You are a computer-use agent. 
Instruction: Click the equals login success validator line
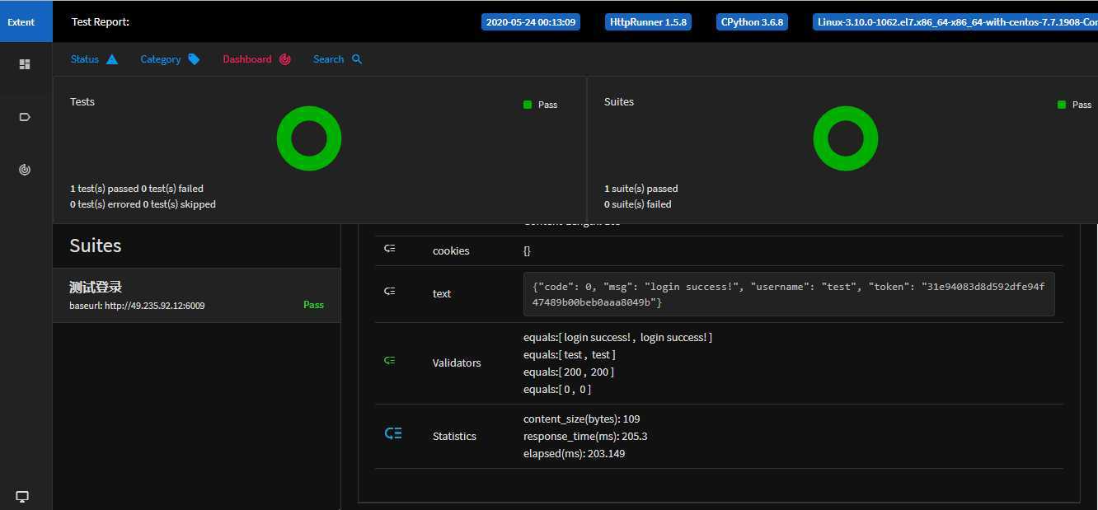coord(617,337)
